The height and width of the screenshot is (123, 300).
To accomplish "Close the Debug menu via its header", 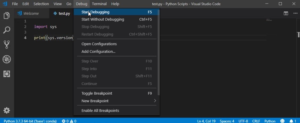I will click(82, 4).
